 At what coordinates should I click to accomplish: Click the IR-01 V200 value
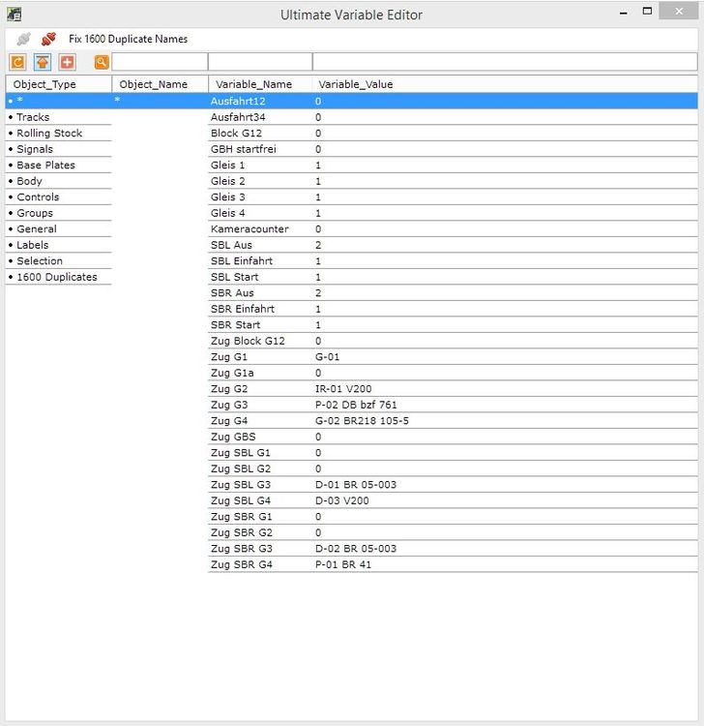pos(343,389)
